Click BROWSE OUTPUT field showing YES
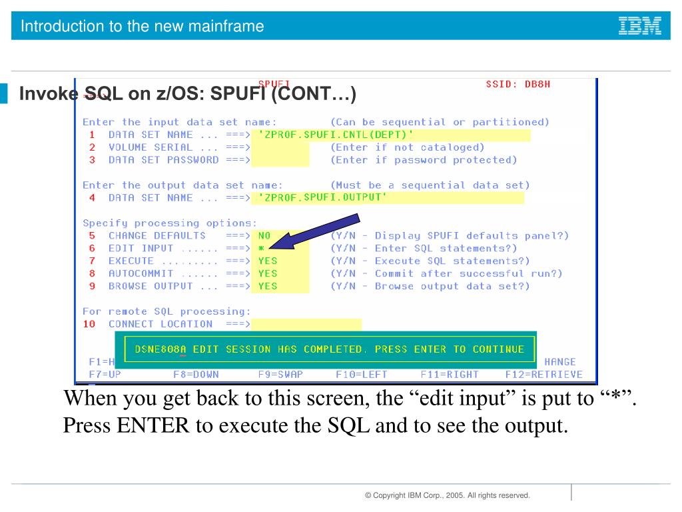This screenshot has width=682, height=512. 280,286
